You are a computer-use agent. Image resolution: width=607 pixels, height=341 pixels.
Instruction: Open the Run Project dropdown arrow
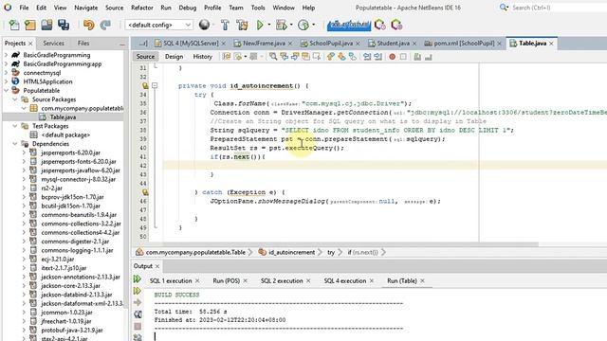[x=269, y=26]
